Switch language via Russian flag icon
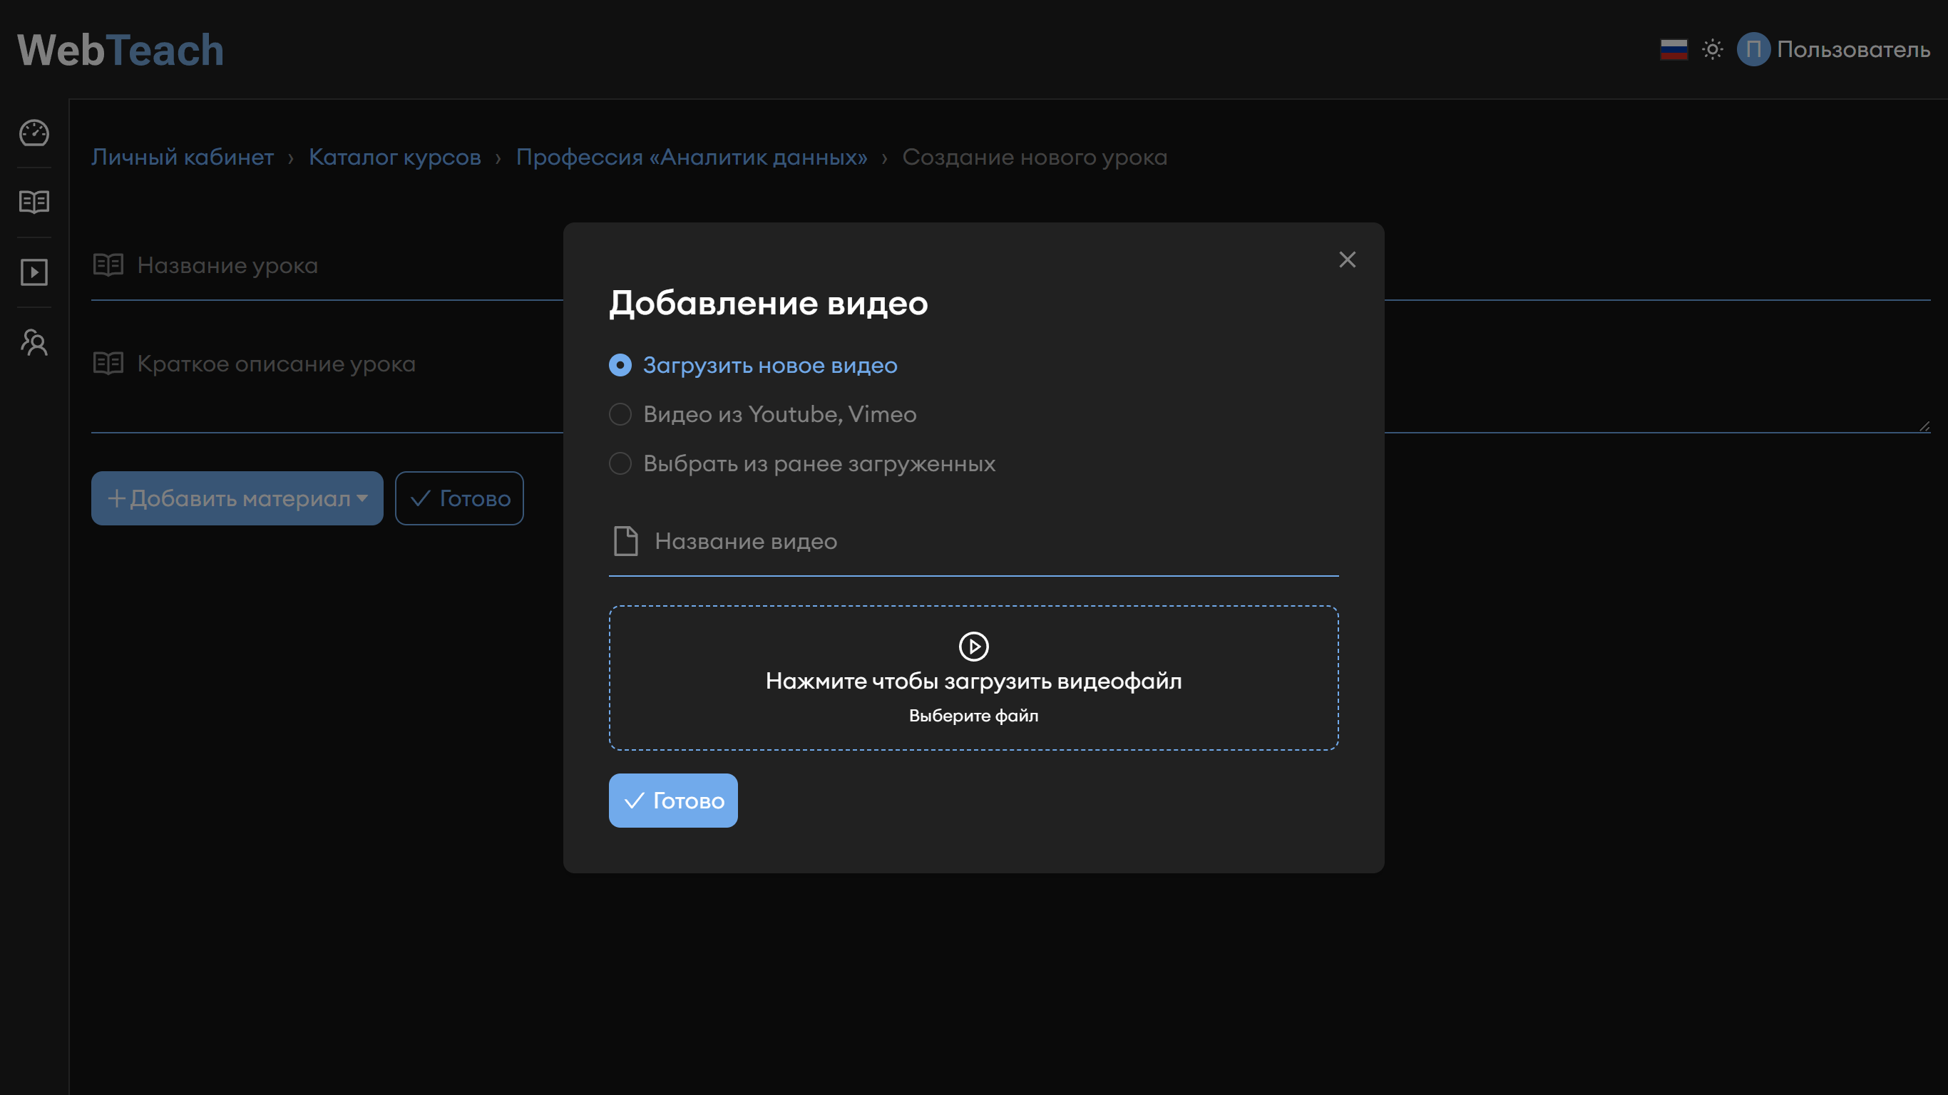Viewport: 1948px width, 1095px height. 1673,50
